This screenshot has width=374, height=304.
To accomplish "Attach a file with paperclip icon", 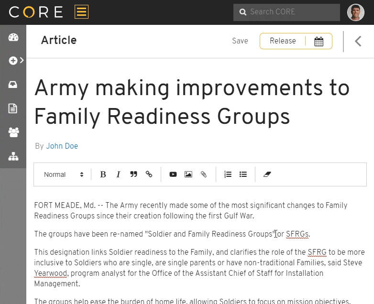I will point(204,174).
